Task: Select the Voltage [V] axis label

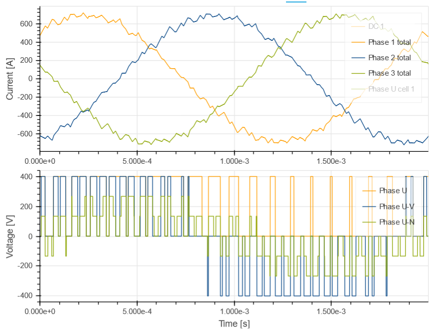Action: coord(9,236)
